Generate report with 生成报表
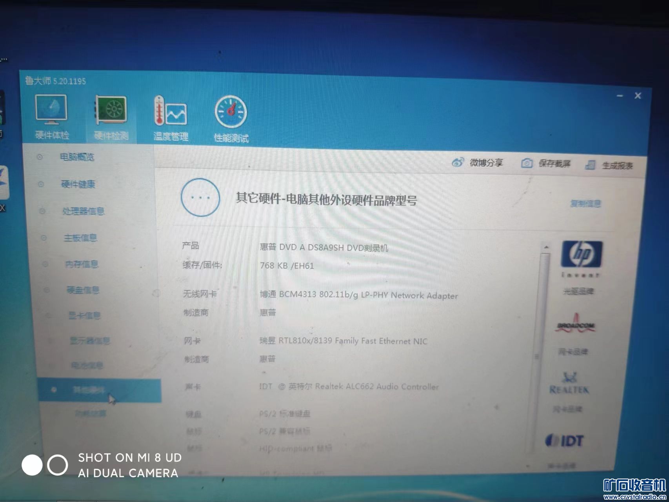Viewport: 669px width, 502px height. [609, 165]
